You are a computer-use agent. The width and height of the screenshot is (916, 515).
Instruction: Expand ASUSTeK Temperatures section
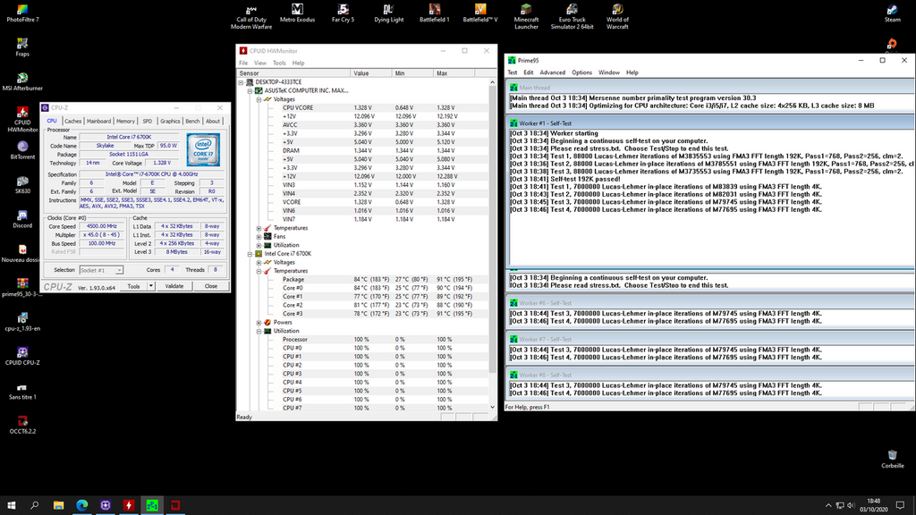[x=259, y=228]
